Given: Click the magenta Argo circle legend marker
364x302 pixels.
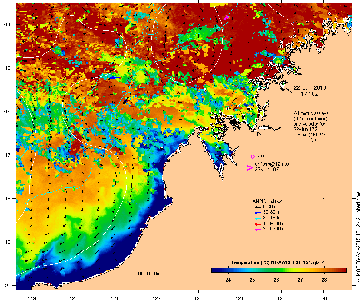Looking at the screenshot, I should pos(253,157).
